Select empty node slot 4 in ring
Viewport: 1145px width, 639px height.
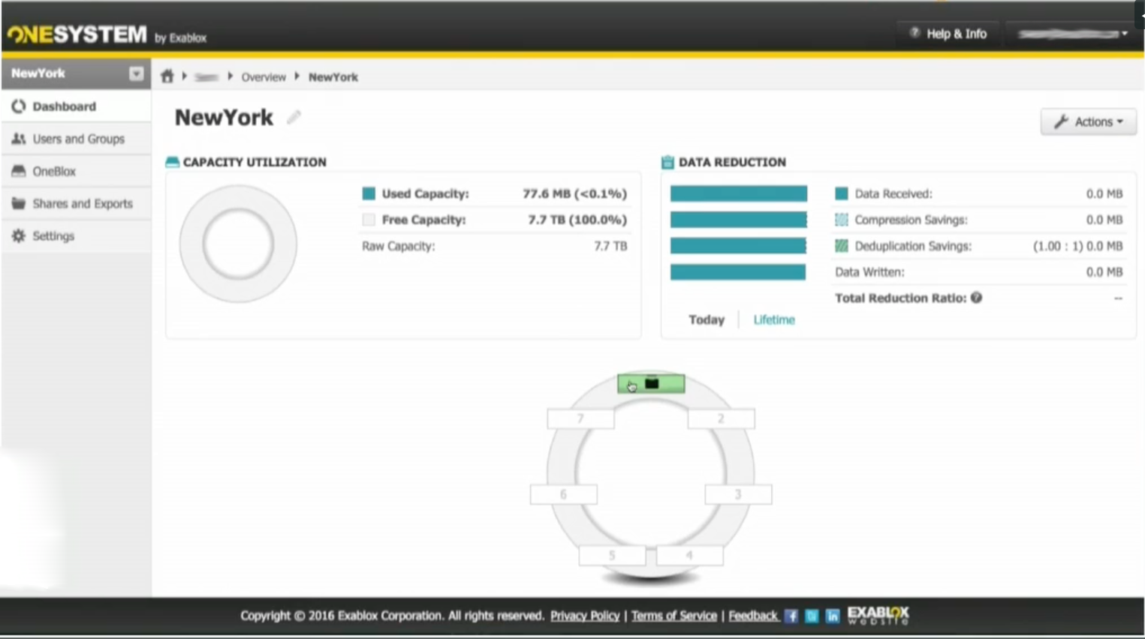point(689,556)
